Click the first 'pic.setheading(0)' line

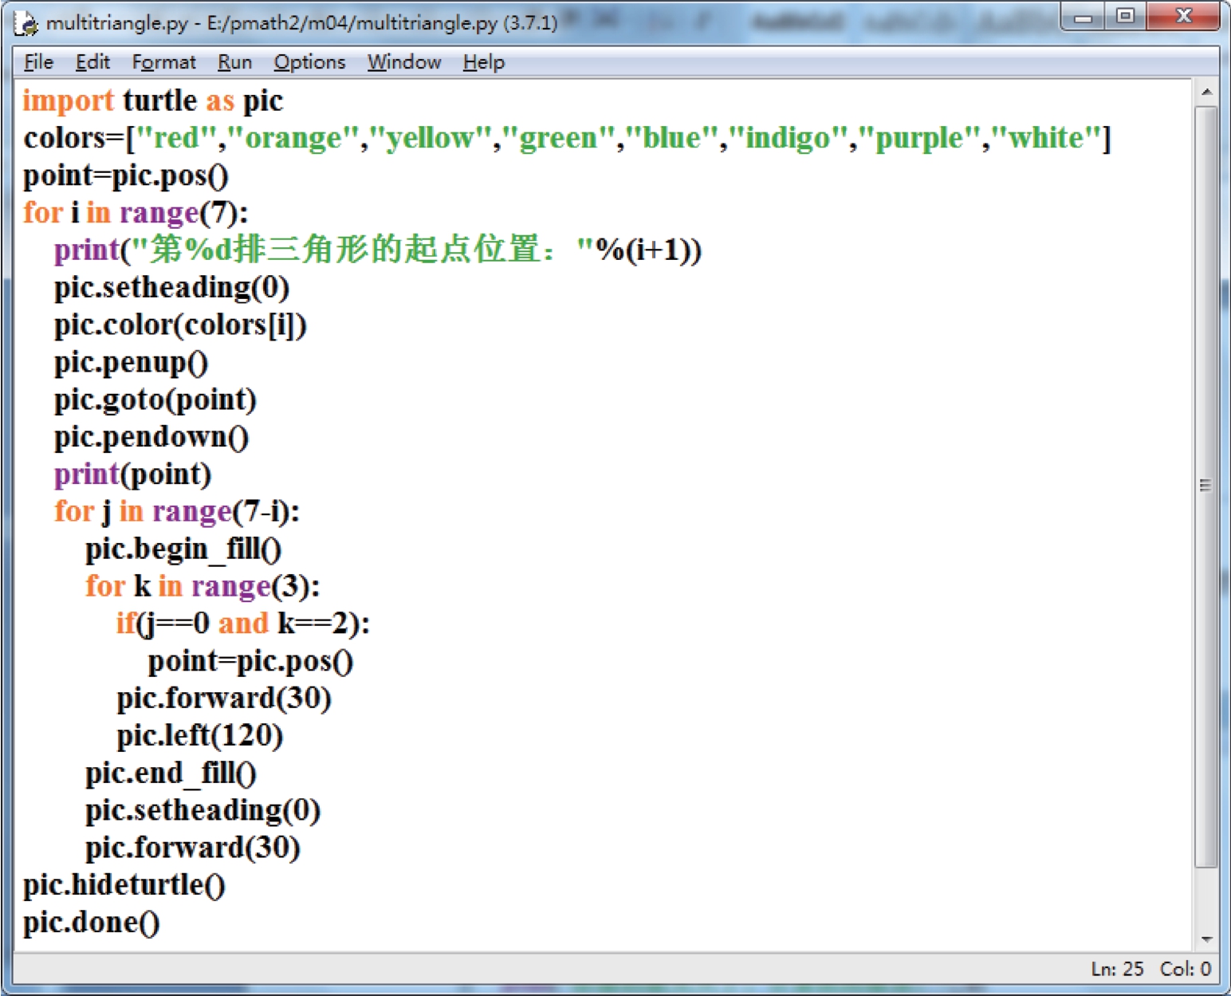click(x=171, y=287)
